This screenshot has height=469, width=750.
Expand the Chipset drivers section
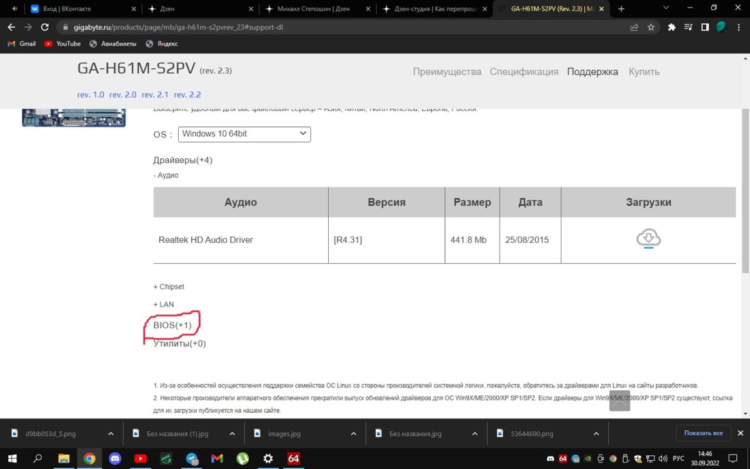click(169, 286)
